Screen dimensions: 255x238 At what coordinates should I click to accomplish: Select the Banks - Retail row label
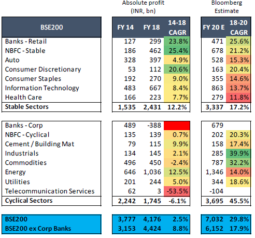pos(26,41)
